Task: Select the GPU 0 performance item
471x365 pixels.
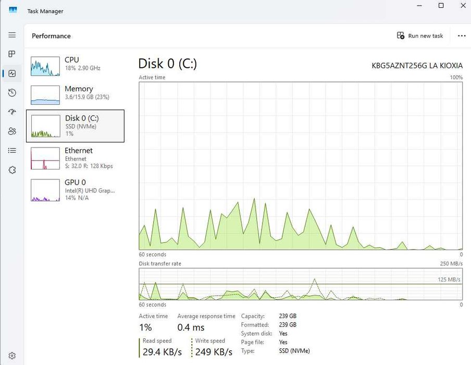Action: tap(75, 190)
